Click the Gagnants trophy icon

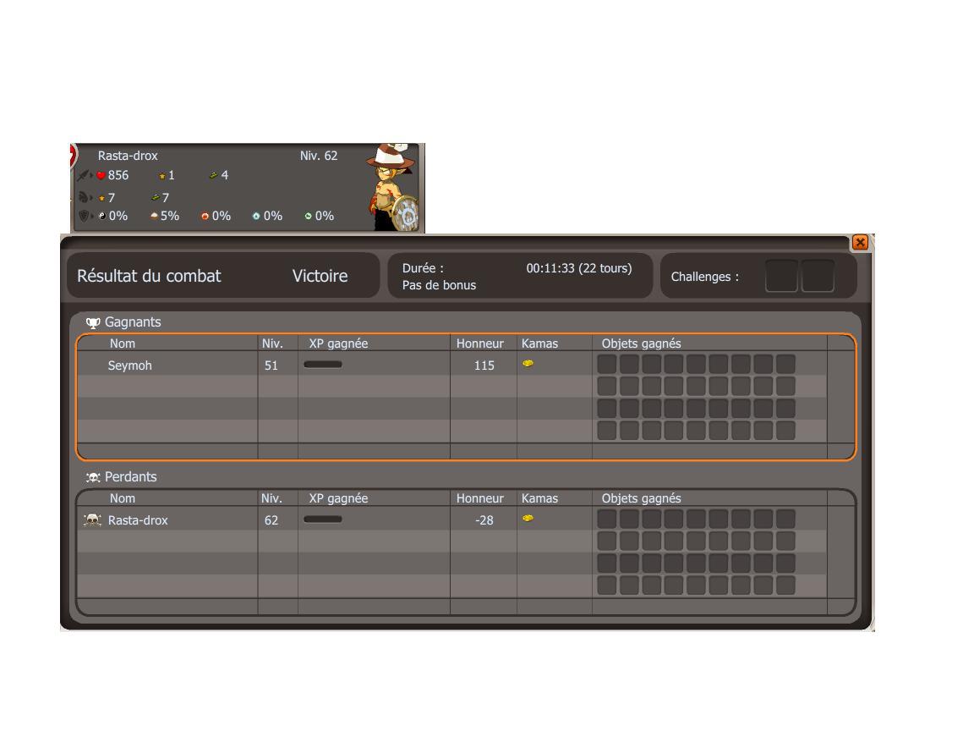coord(93,322)
